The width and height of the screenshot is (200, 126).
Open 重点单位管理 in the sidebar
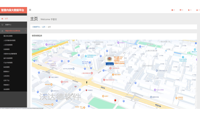[x=8, y=36]
